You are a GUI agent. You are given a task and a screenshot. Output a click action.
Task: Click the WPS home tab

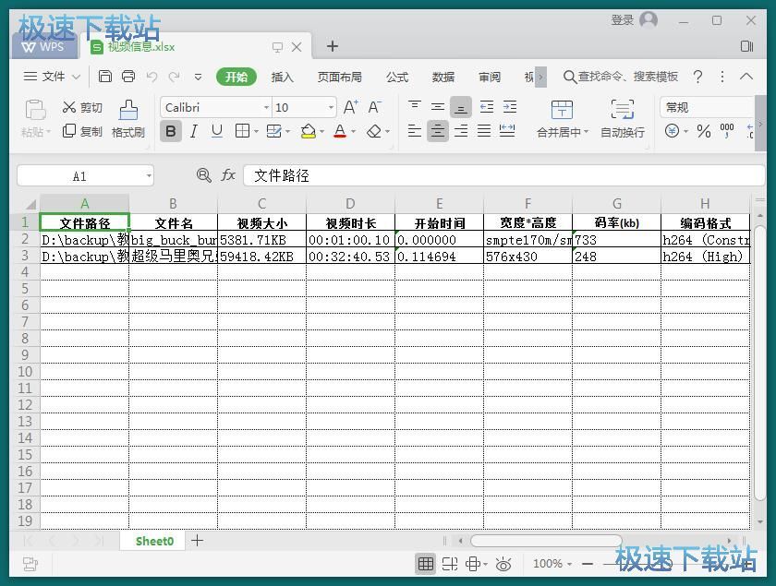pos(43,46)
